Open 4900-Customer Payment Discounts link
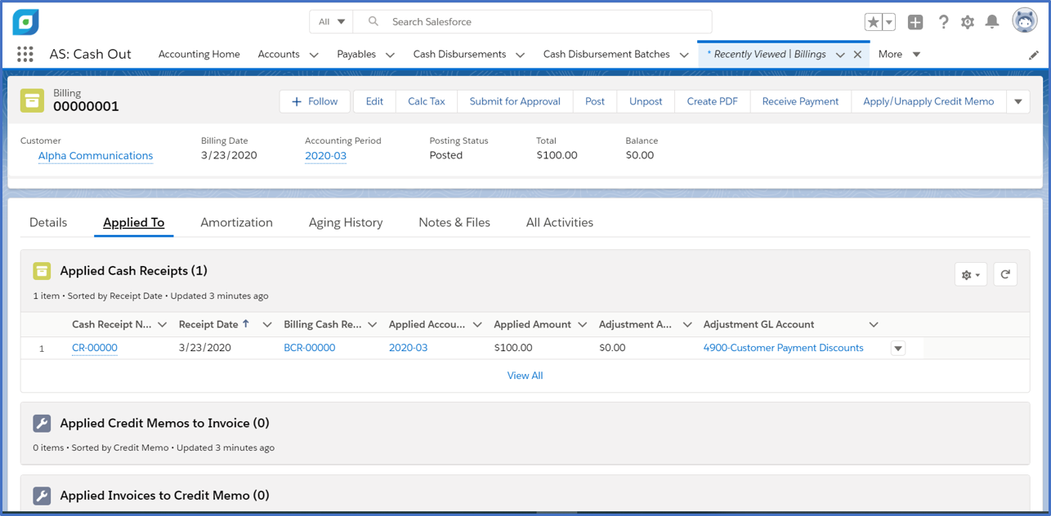The image size is (1051, 516). (783, 347)
